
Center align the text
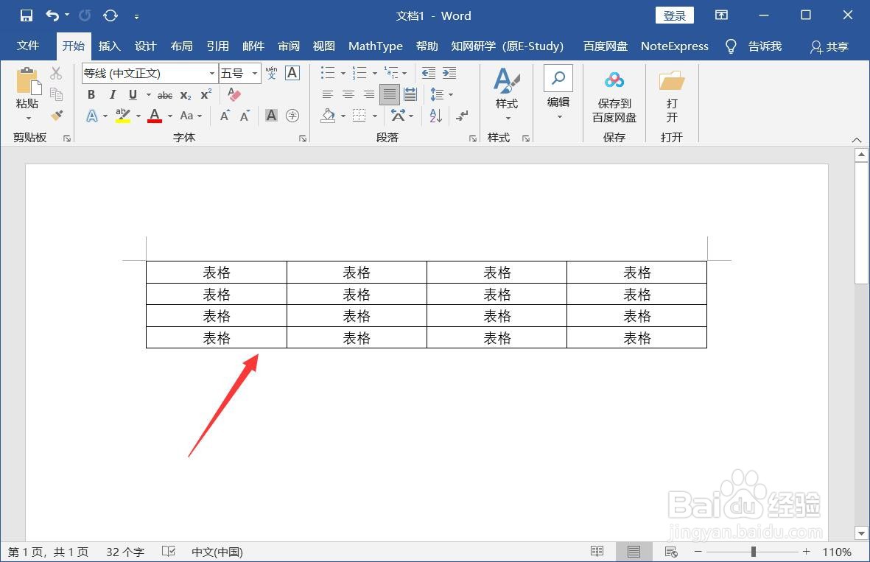coord(348,94)
